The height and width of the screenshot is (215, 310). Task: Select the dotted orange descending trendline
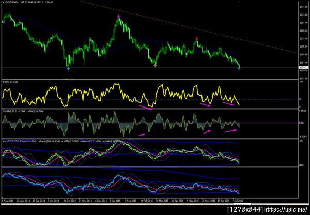[188, 26]
